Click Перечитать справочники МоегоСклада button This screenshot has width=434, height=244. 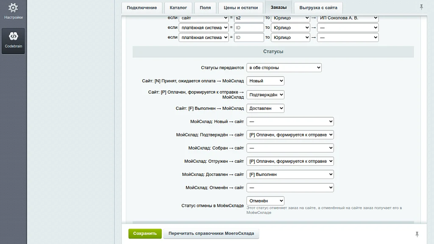(211, 233)
